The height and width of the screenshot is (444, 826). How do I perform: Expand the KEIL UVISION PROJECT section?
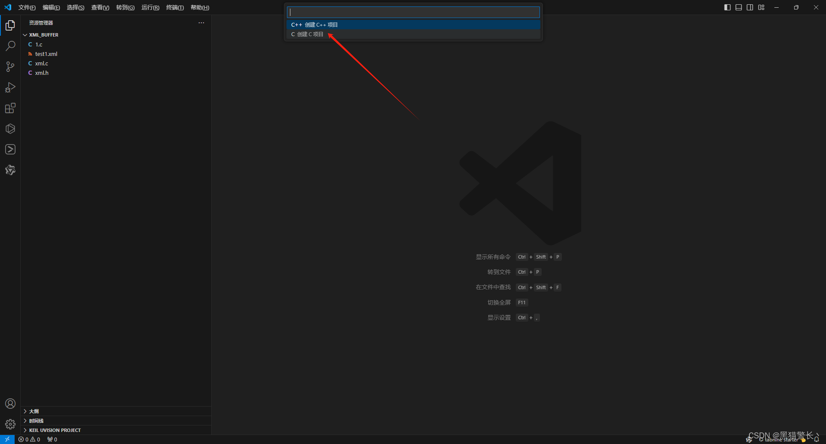[x=116, y=430]
